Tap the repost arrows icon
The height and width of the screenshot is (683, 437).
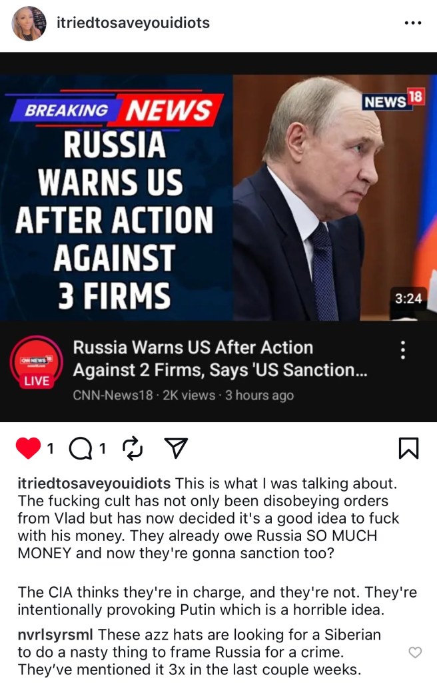pos(133,448)
